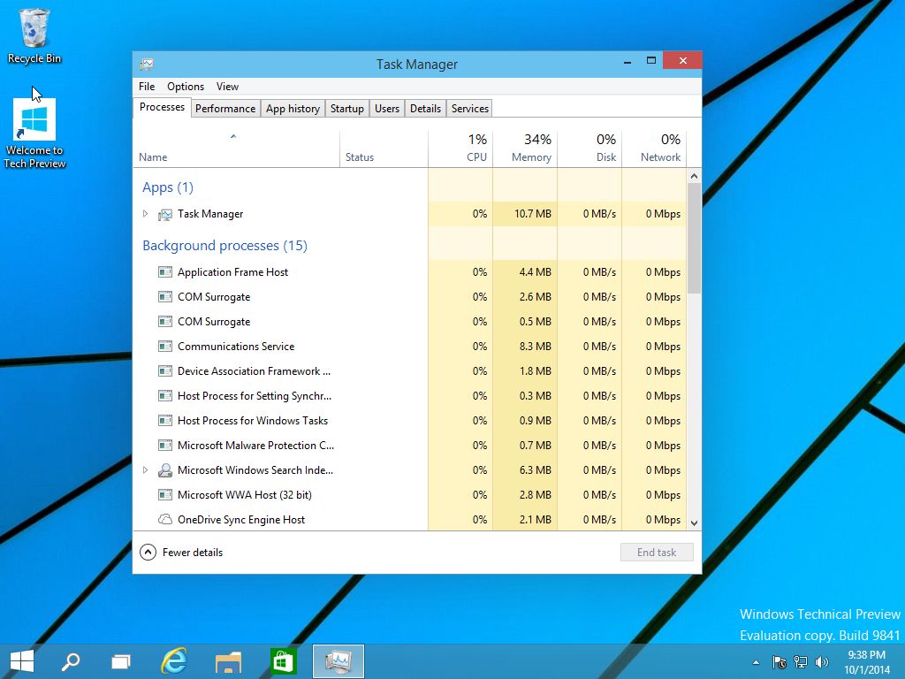Image resolution: width=905 pixels, height=679 pixels.
Task: Sort by the Network column header
Action: pyautogui.click(x=654, y=149)
